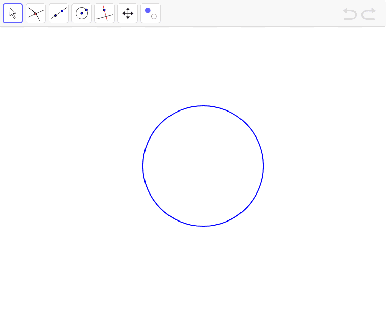The image size is (386, 332).
Task: Enable the Move Graphics View tool
Action: pos(128,13)
